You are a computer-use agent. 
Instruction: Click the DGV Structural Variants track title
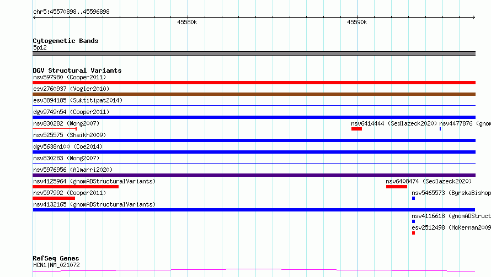[x=77, y=70]
